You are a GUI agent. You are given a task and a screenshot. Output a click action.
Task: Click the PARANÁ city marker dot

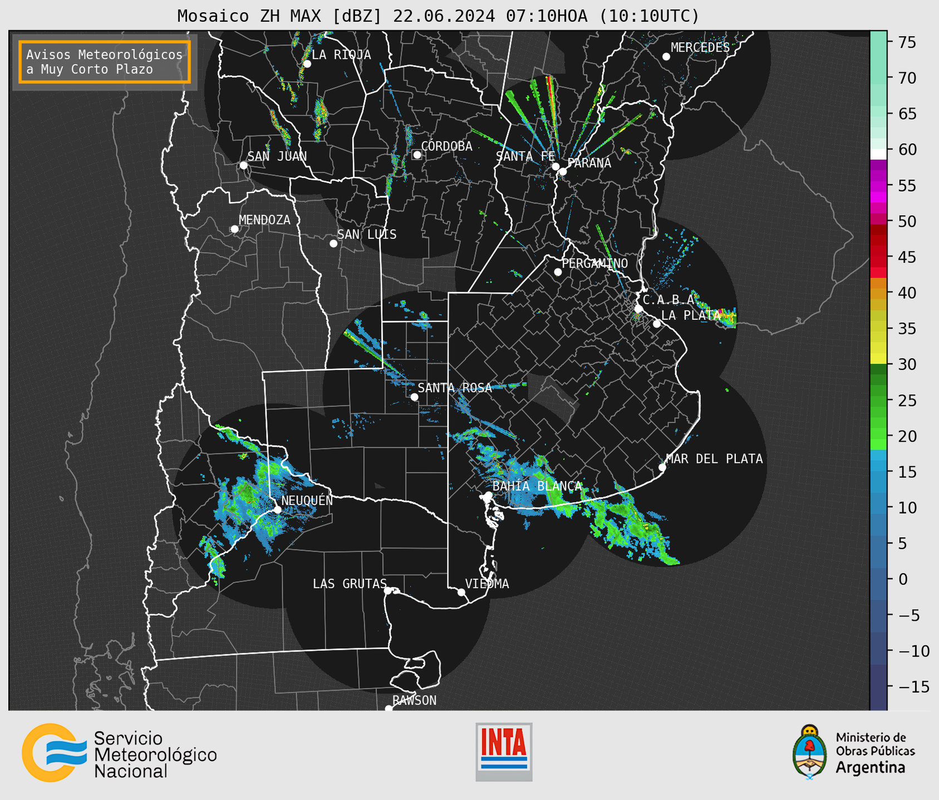tap(563, 171)
